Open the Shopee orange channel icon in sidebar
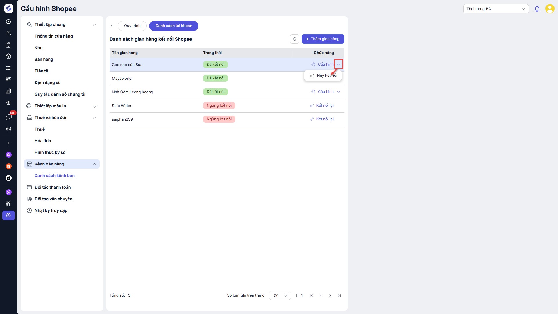Screen dimensions: 558x314 (x=9, y=166)
